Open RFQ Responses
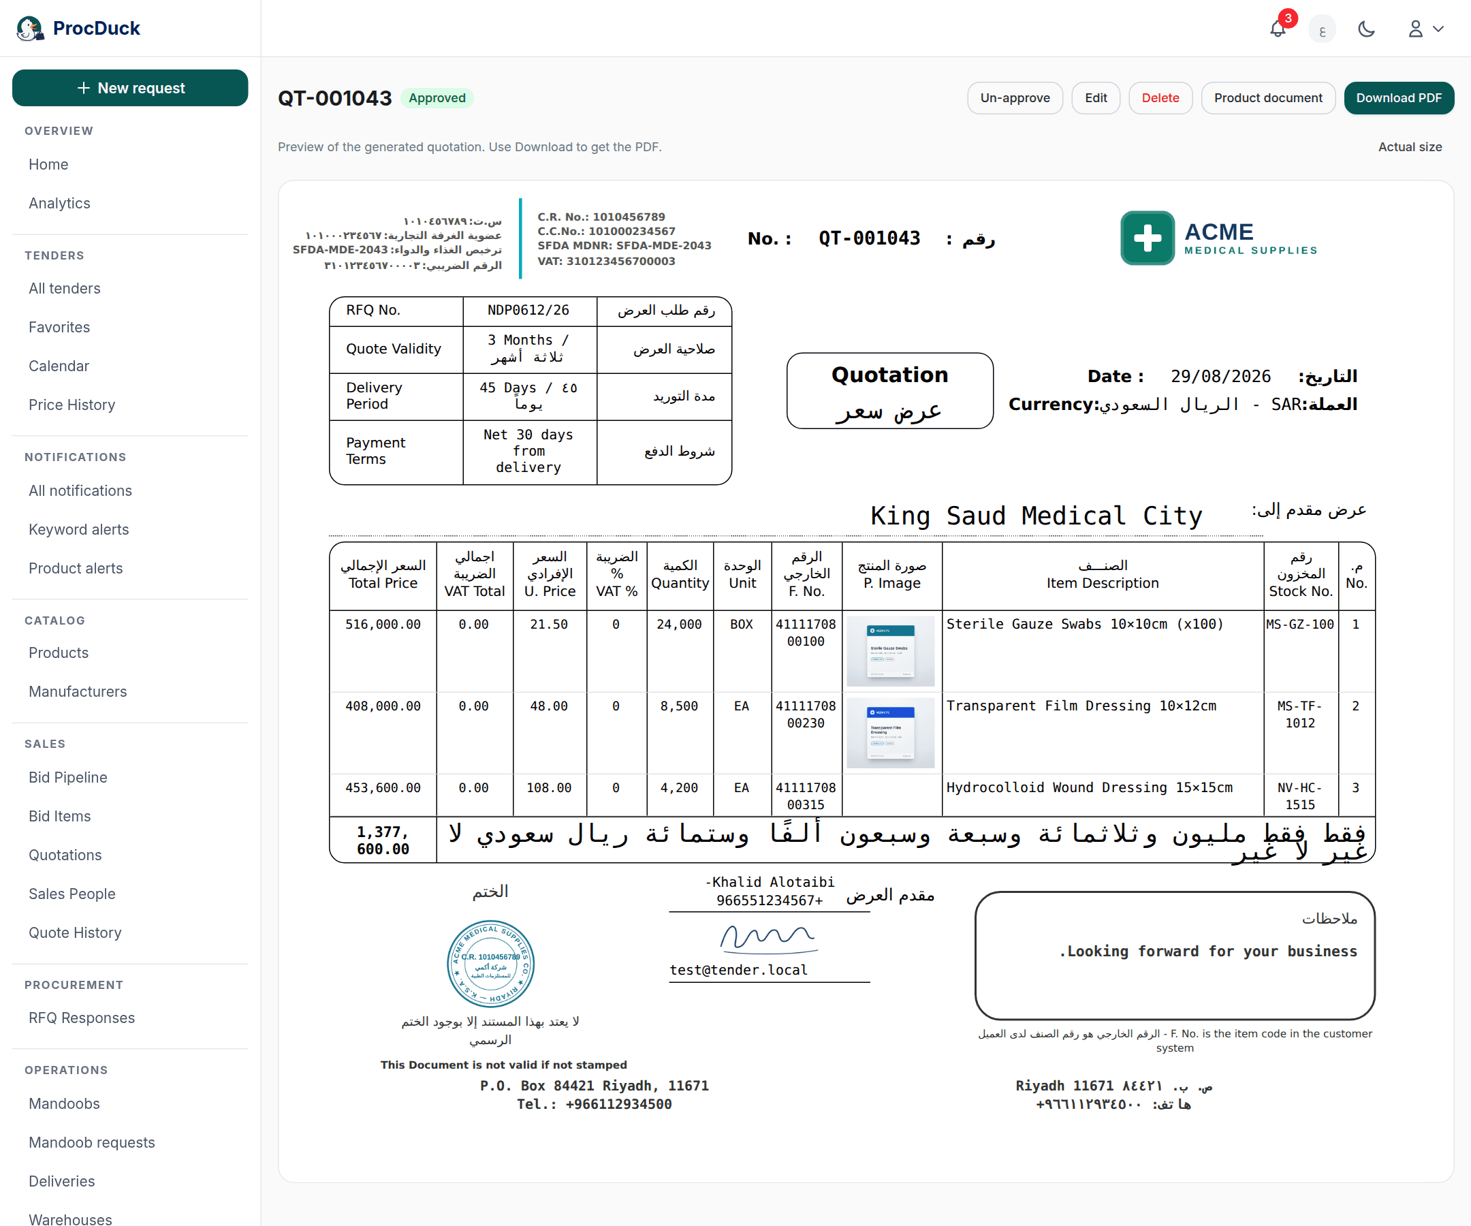This screenshot has height=1226, width=1471. click(82, 1019)
